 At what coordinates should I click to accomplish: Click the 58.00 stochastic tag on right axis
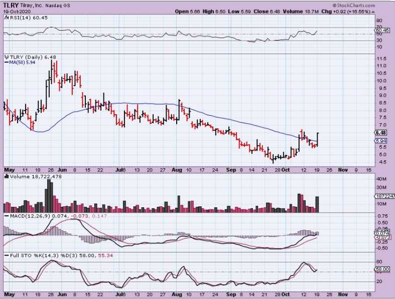tap(382, 269)
